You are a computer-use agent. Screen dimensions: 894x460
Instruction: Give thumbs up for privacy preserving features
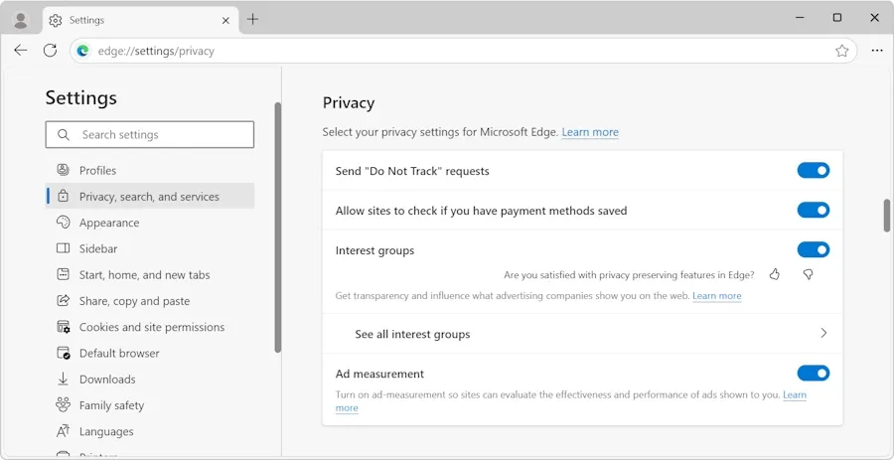[774, 275]
